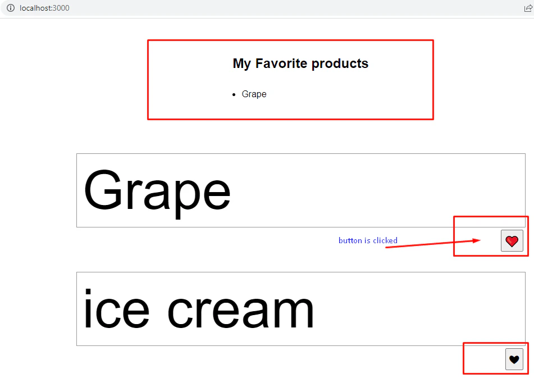Click the site information button beside the URL
This screenshot has width=534, height=378.
tap(10, 8)
